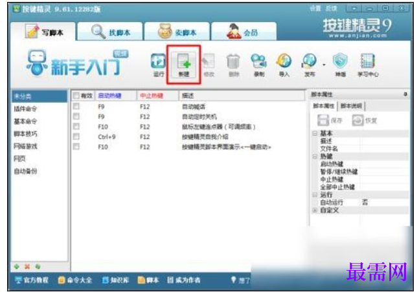Viewport: 419px width, 292px height.
Task: Switch to the 找脚本 tab
Action: [x=110, y=32]
